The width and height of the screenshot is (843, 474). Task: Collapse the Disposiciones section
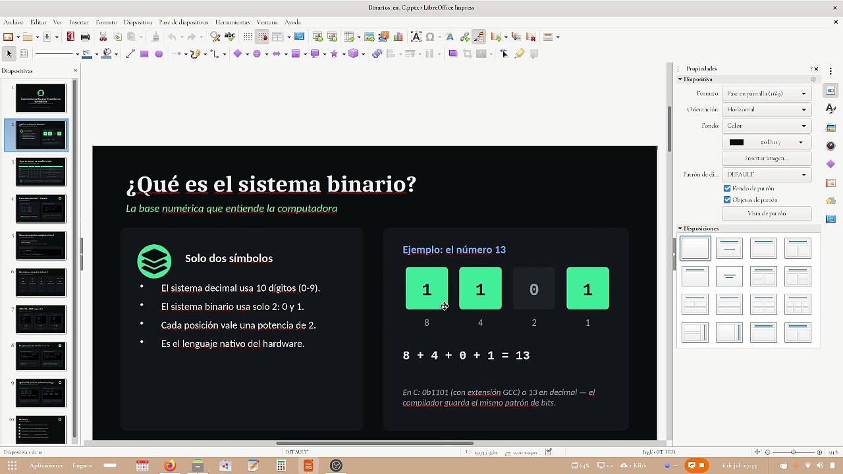click(x=680, y=228)
